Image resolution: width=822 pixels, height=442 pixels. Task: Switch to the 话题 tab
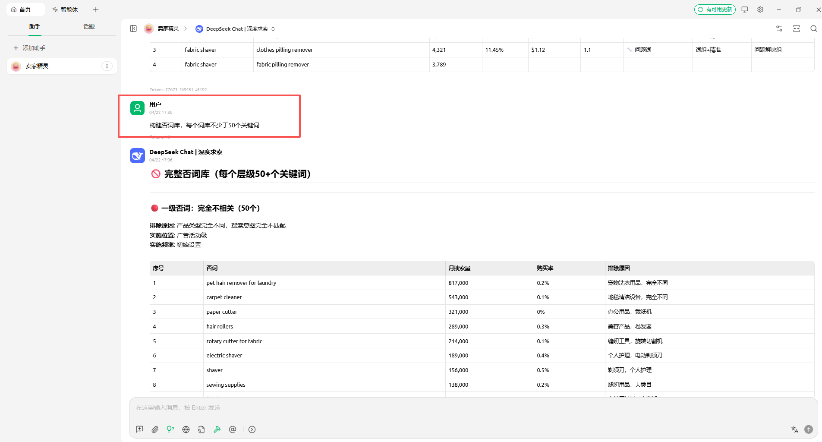(x=89, y=27)
